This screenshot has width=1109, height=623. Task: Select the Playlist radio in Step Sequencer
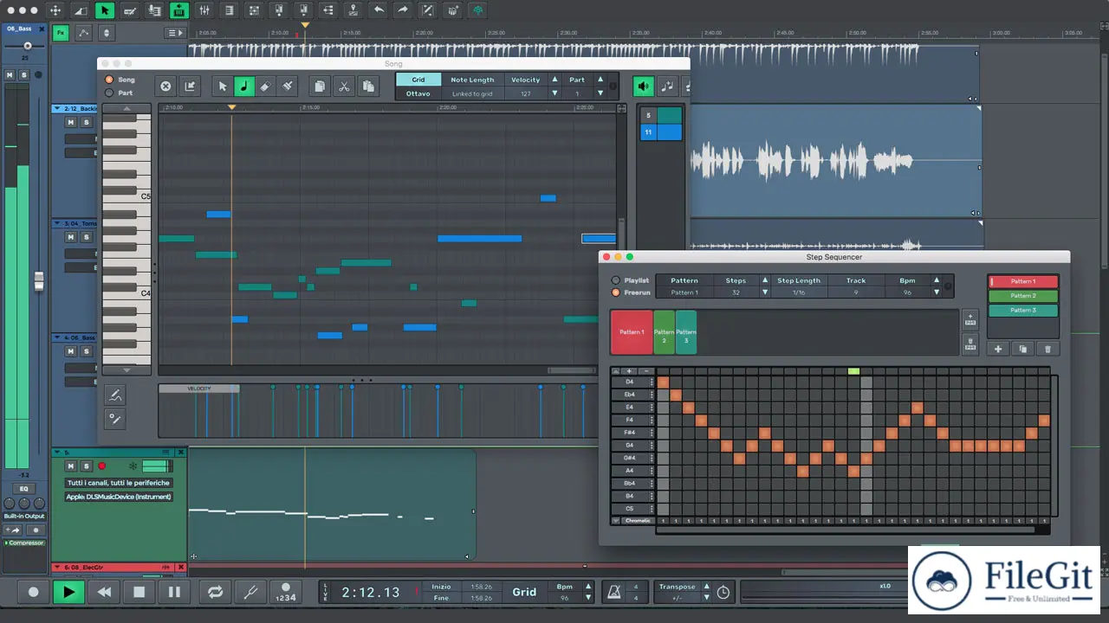616,280
